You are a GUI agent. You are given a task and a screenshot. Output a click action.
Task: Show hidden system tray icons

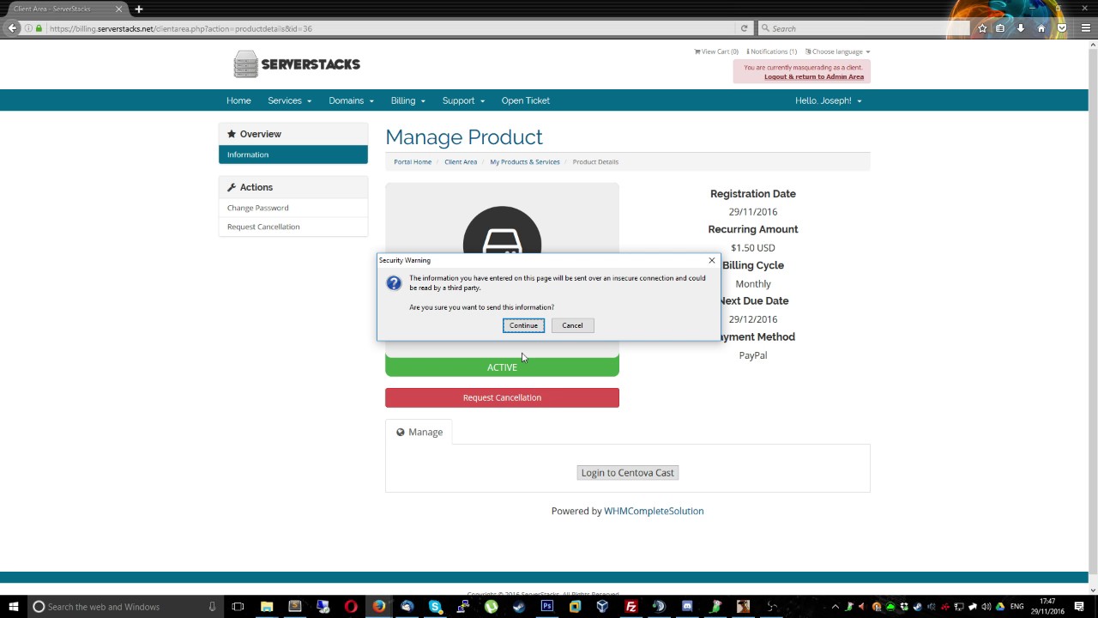click(x=835, y=607)
